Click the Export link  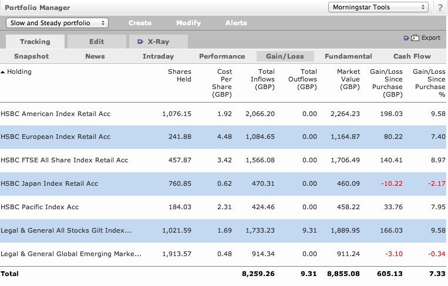[431, 38]
